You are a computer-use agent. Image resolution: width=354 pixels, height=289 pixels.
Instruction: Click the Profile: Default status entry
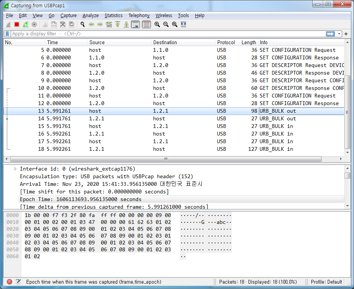[326, 282]
